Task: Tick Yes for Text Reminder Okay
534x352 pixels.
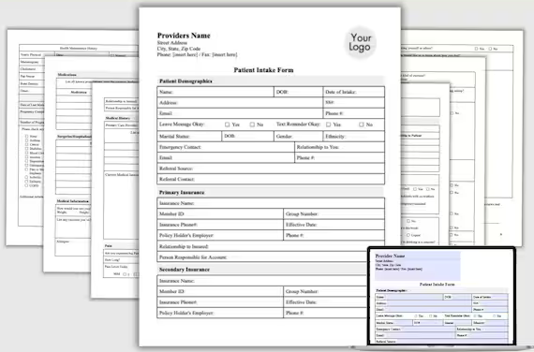Action: click(x=328, y=125)
